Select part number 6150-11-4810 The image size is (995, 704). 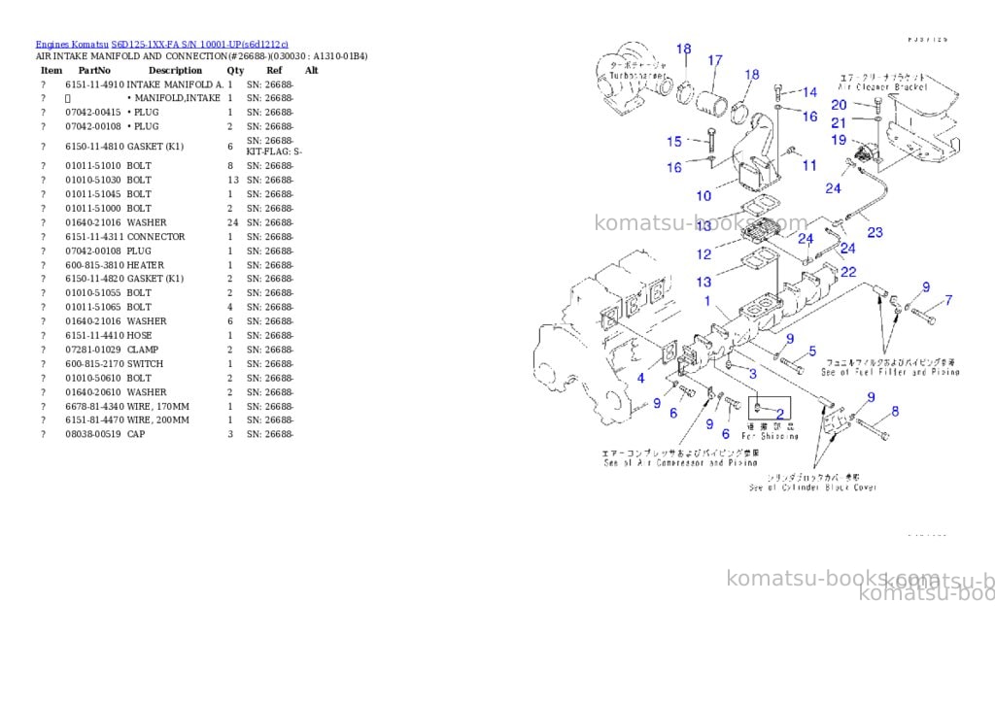tap(94, 147)
